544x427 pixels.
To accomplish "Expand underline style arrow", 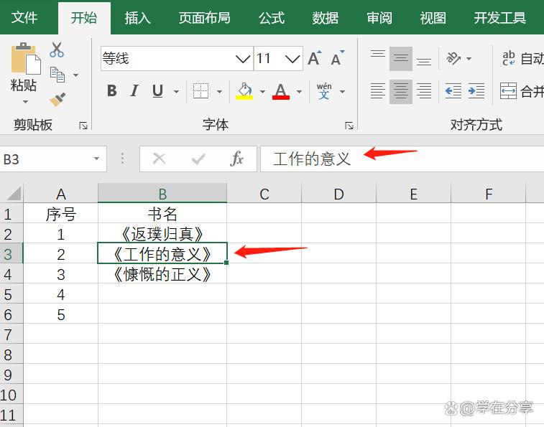I will [177, 92].
